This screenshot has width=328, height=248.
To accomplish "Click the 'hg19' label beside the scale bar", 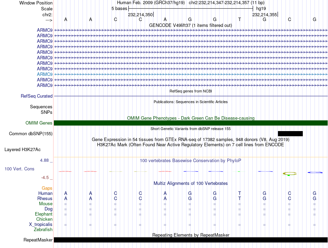I will point(261,9).
